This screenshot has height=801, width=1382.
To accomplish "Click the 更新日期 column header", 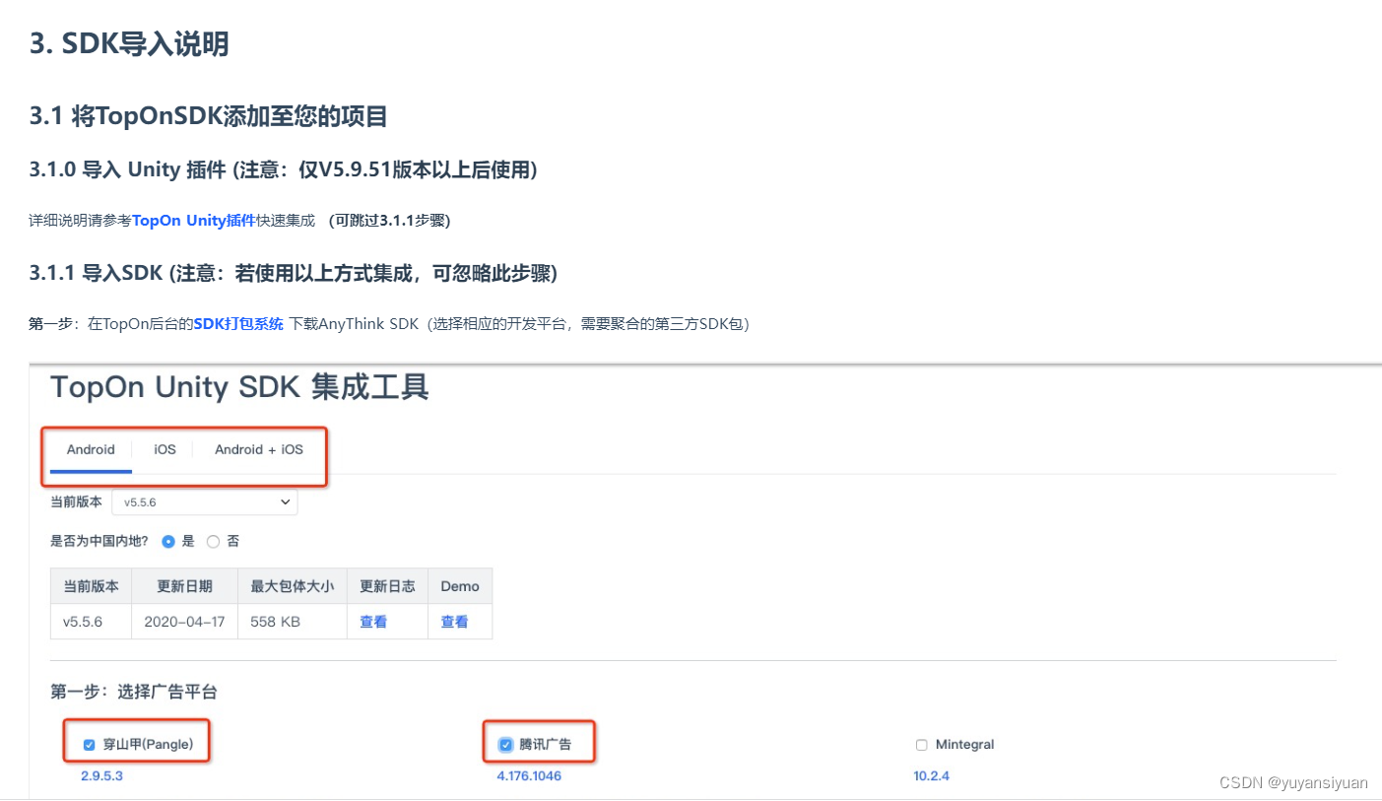I will (x=184, y=586).
